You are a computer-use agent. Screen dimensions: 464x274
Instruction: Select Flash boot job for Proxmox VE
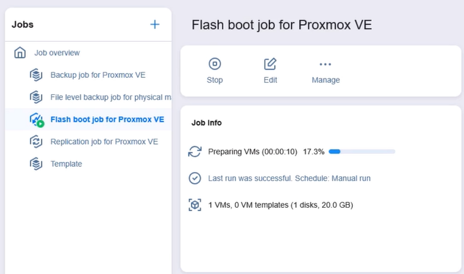click(107, 119)
